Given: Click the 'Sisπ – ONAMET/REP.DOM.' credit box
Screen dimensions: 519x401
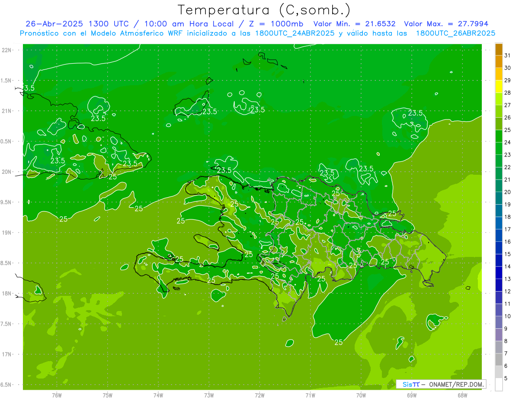Looking at the screenshot, I should click(441, 384).
